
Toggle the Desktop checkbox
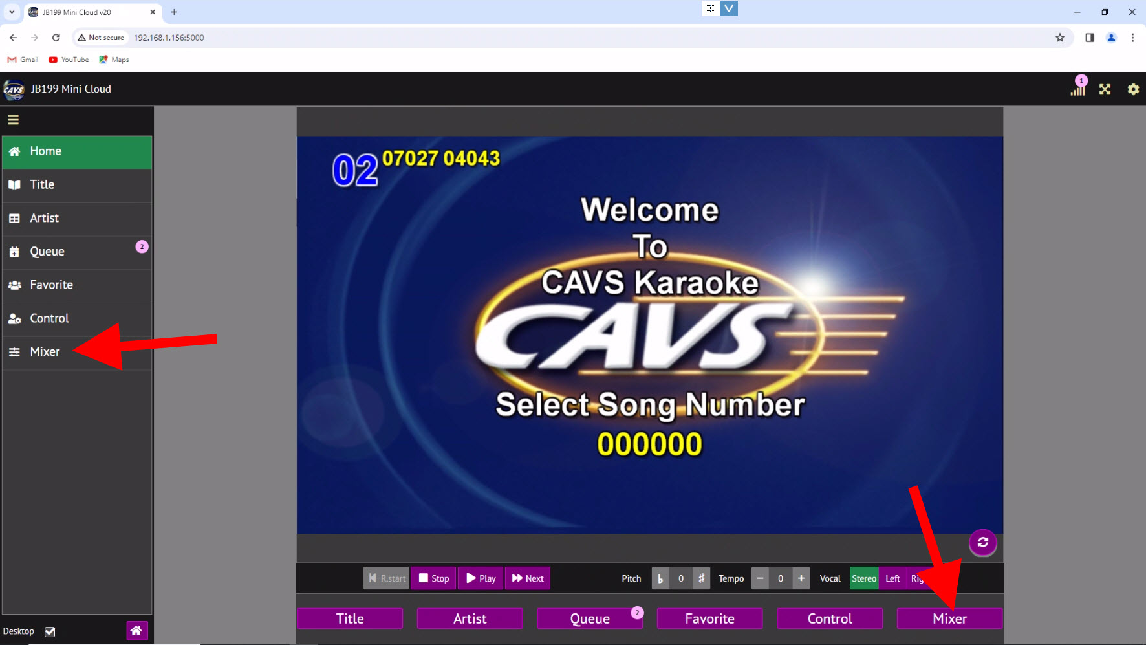pos(49,631)
